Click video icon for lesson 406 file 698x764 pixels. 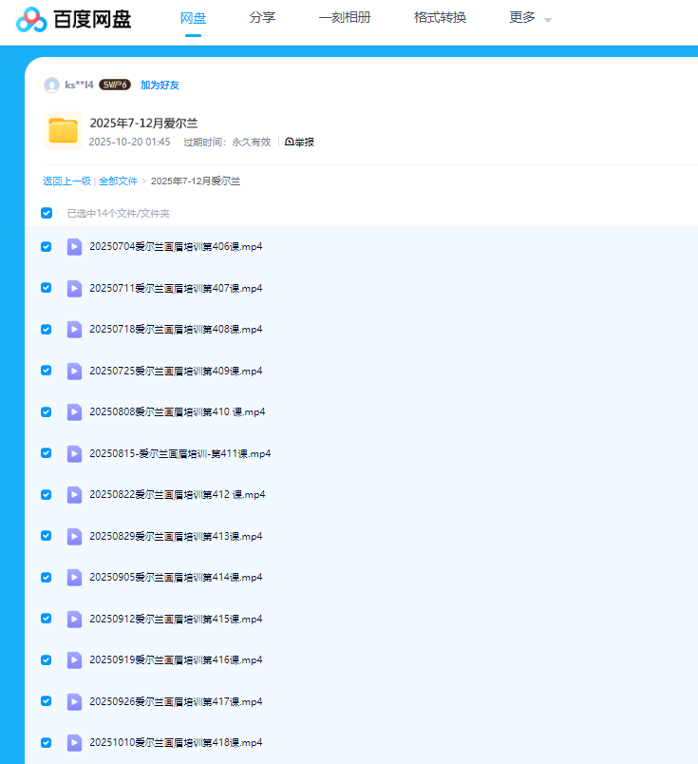[74, 247]
